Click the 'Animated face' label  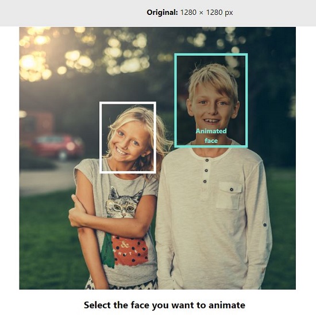(211, 136)
